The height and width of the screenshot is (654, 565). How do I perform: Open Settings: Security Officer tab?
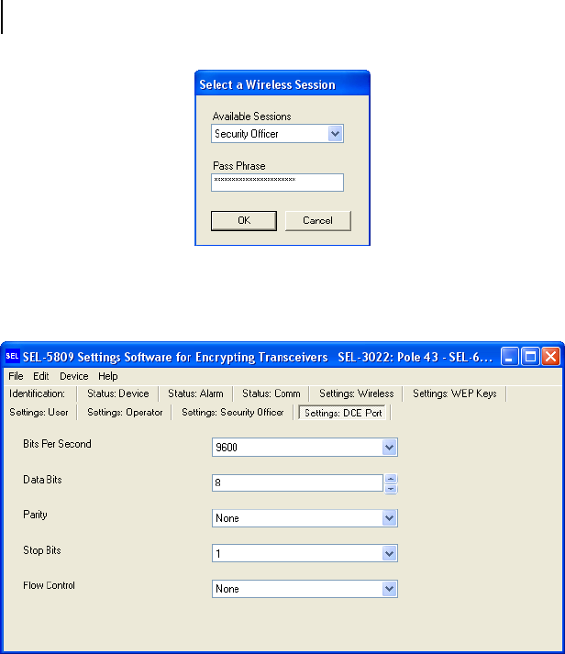click(x=233, y=413)
